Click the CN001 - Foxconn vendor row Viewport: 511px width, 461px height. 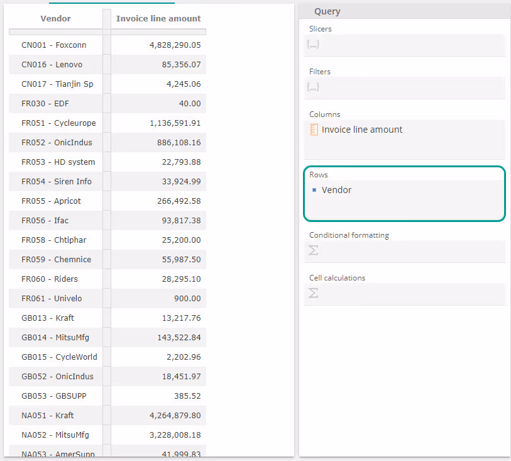click(x=54, y=45)
